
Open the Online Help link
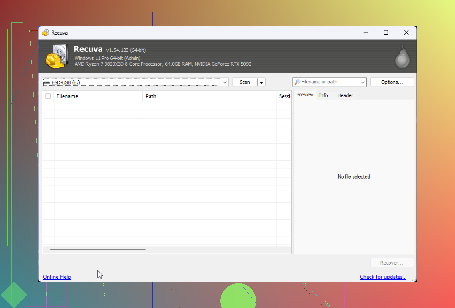point(57,277)
